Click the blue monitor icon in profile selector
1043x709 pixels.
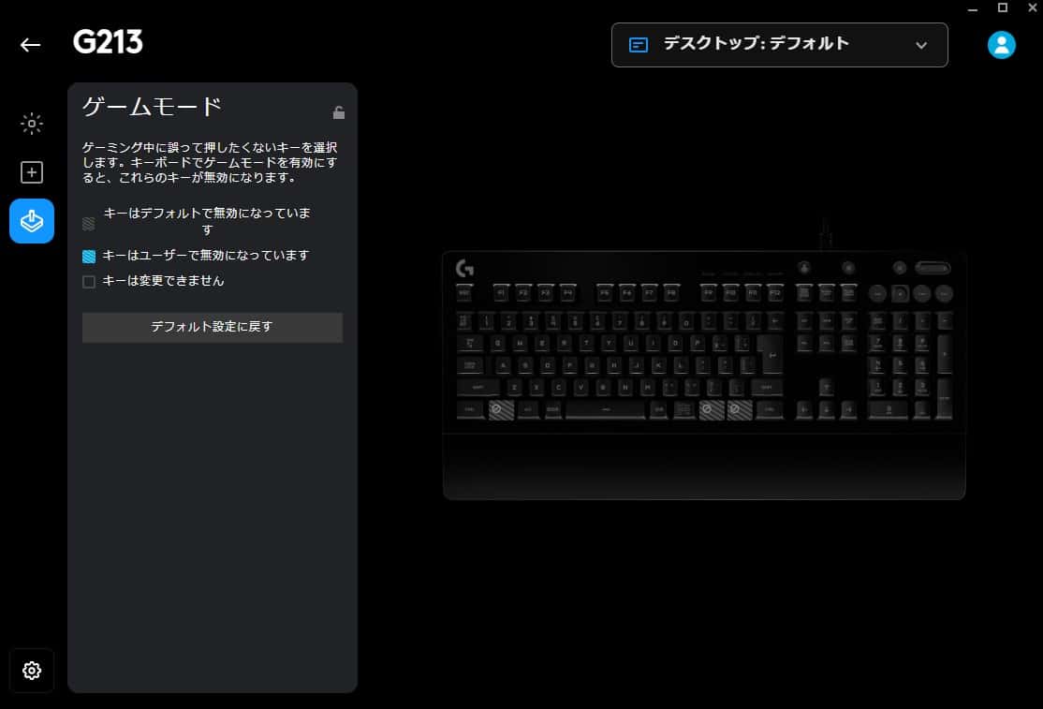639,43
